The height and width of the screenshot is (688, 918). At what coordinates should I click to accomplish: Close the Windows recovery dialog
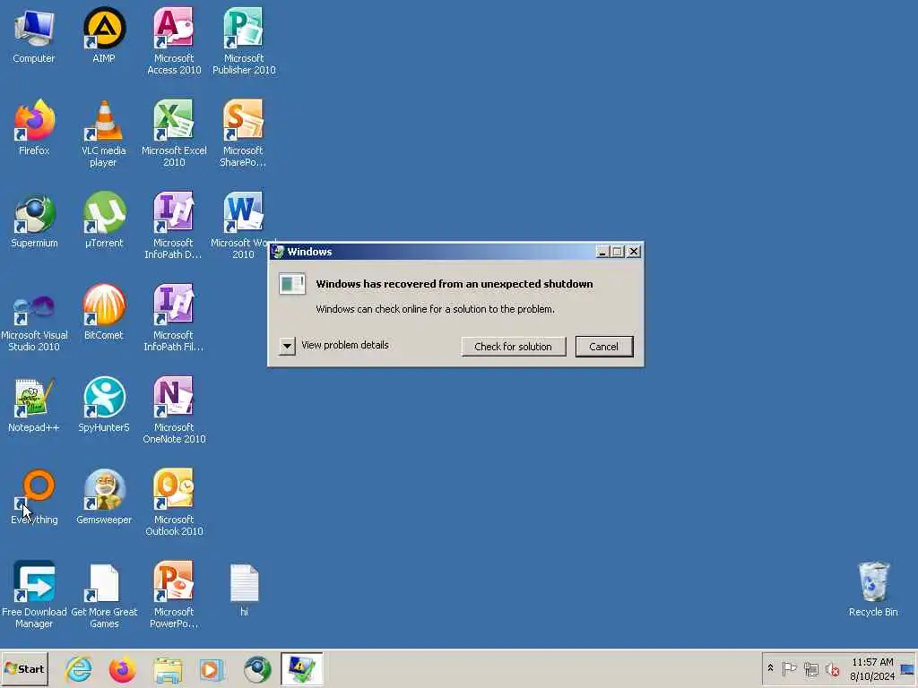click(634, 252)
